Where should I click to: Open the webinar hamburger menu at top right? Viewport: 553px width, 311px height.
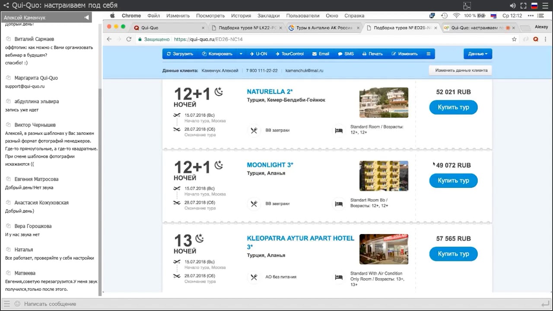click(x=546, y=6)
